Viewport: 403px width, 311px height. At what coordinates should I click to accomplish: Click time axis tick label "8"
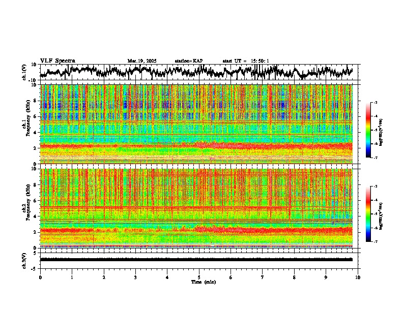294,277
